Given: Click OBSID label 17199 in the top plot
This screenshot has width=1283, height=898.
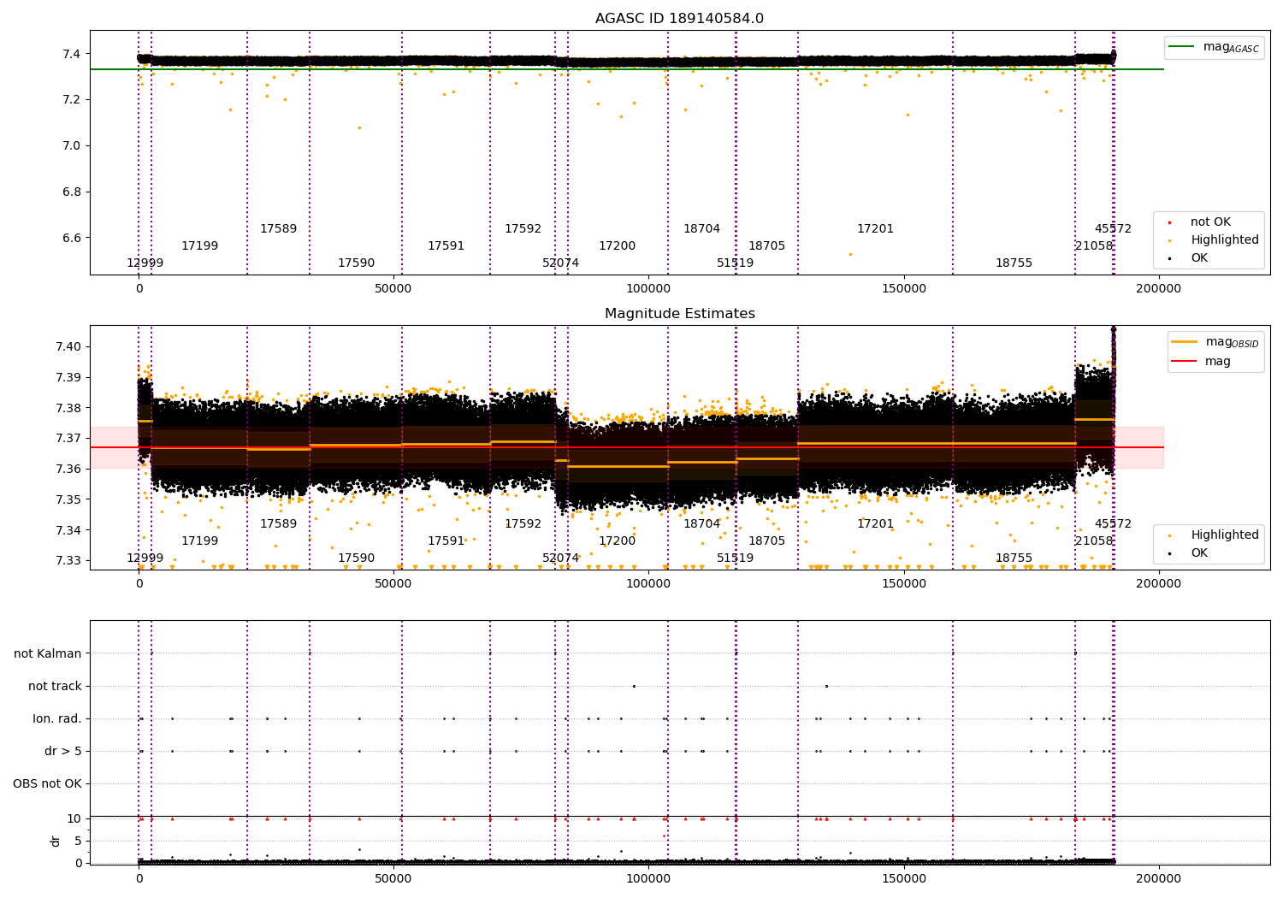Looking at the screenshot, I should click(199, 246).
